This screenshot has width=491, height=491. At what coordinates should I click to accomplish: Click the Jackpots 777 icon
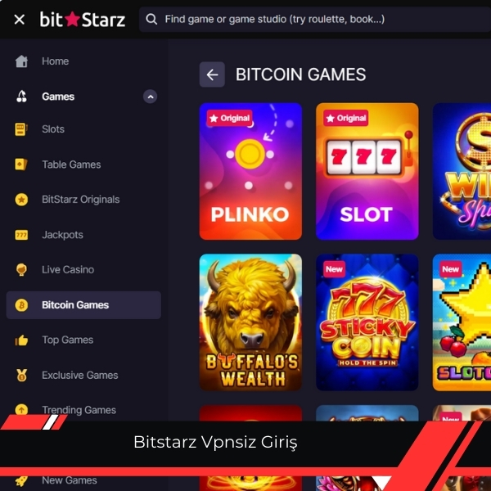pyautogui.click(x=21, y=235)
